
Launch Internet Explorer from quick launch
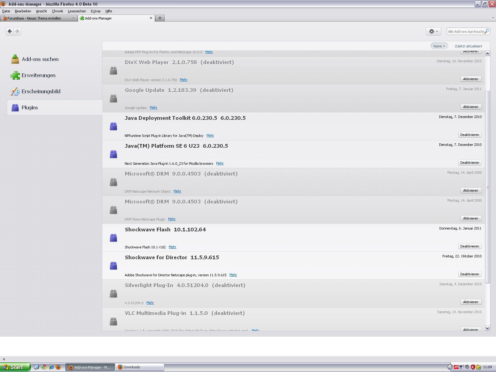coord(51,367)
